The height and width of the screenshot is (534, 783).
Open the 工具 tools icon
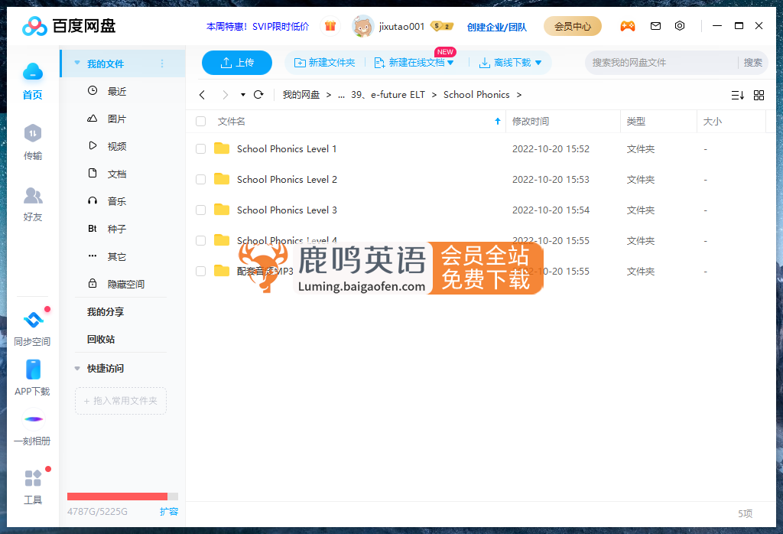[x=33, y=478]
